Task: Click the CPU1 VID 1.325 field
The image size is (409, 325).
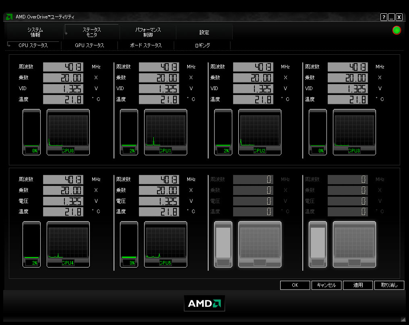Action: point(159,88)
